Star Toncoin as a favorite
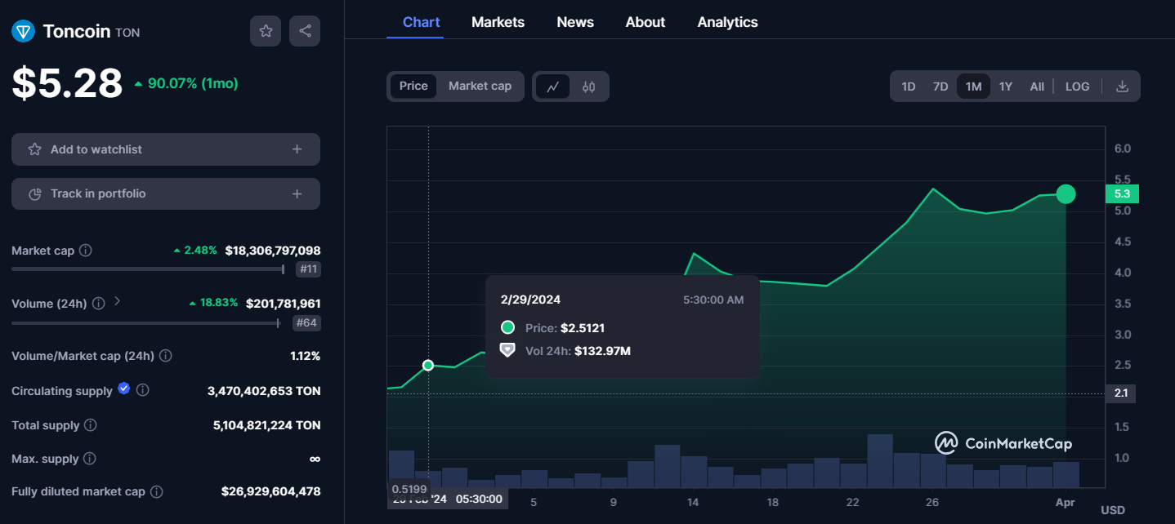 [x=266, y=31]
